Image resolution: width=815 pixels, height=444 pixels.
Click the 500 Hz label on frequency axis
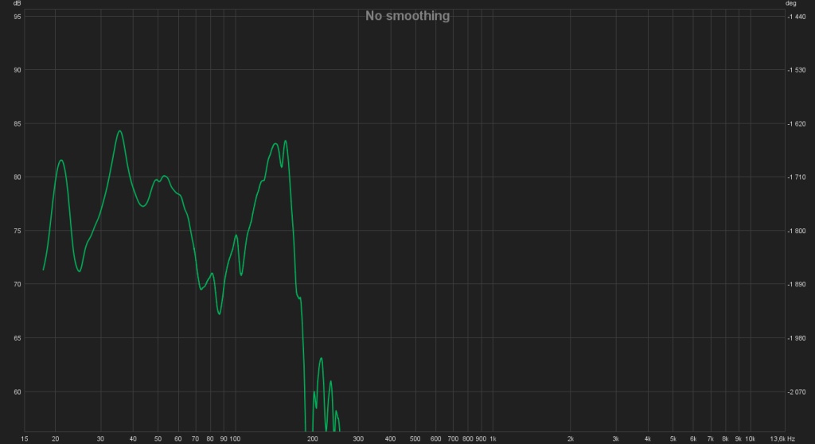(415, 438)
